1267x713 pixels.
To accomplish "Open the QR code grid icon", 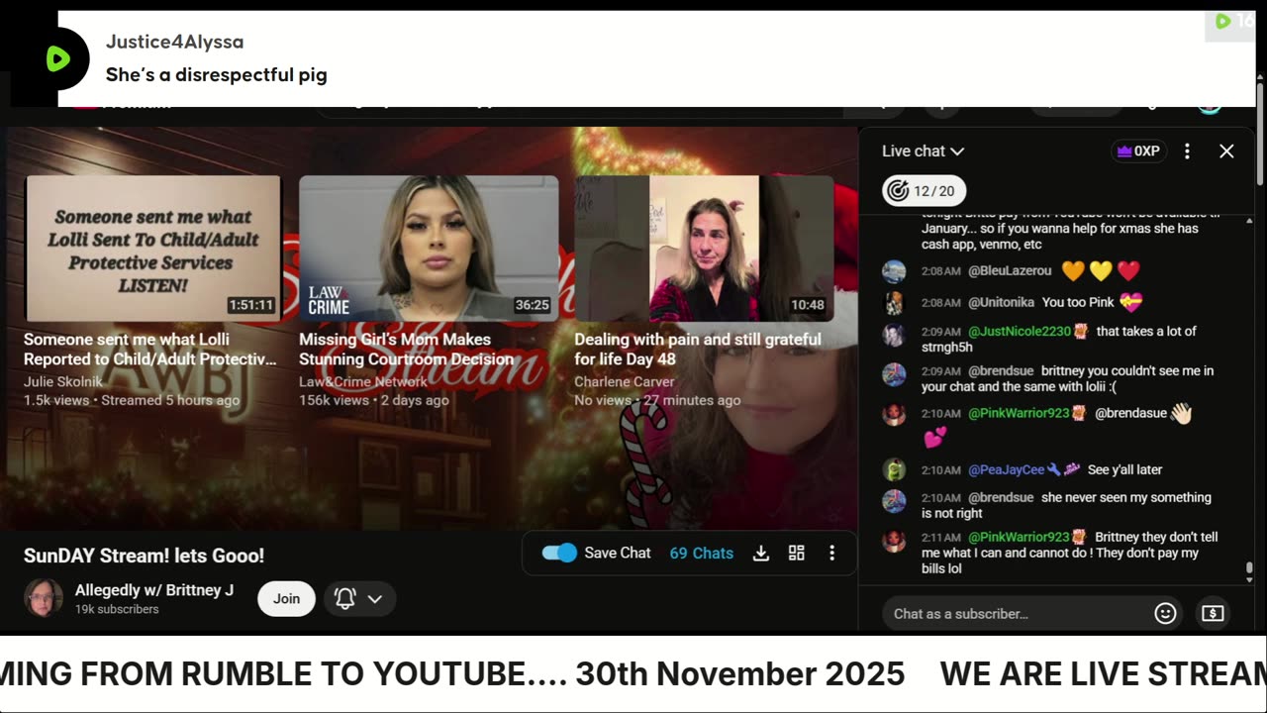I will tap(796, 554).
